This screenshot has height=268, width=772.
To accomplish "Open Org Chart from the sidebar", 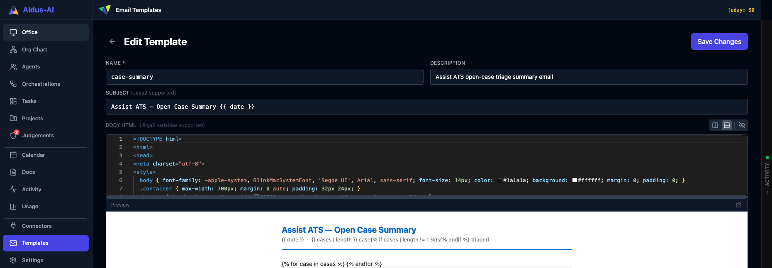I will click(x=46, y=49).
